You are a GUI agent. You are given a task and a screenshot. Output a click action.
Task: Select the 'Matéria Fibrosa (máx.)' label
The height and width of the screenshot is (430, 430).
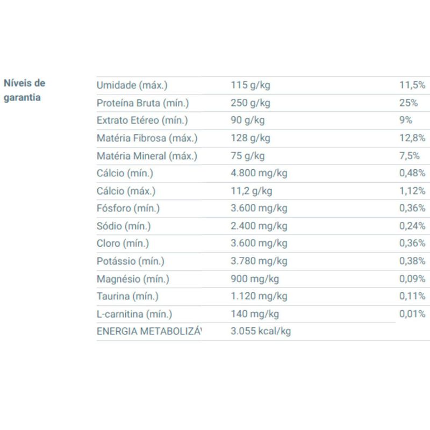147,138
